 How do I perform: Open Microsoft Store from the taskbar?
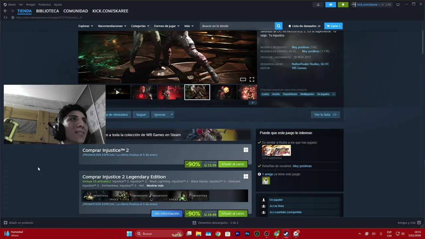pos(228,234)
